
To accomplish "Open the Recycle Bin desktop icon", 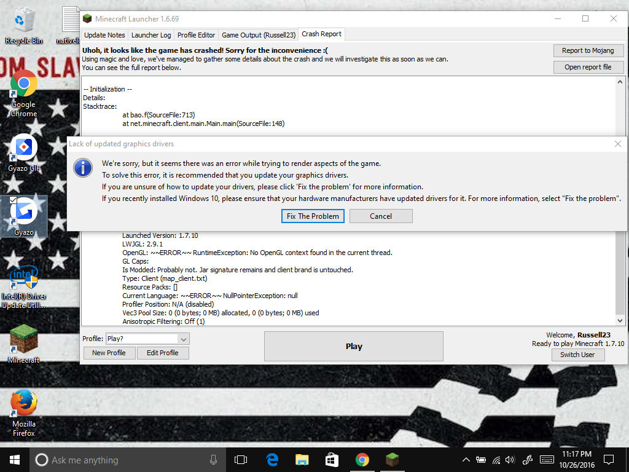I will click(x=23, y=25).
